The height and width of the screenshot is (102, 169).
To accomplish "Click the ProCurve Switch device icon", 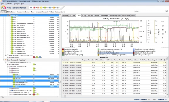I will pyautogui.click(x=12, y=91).
